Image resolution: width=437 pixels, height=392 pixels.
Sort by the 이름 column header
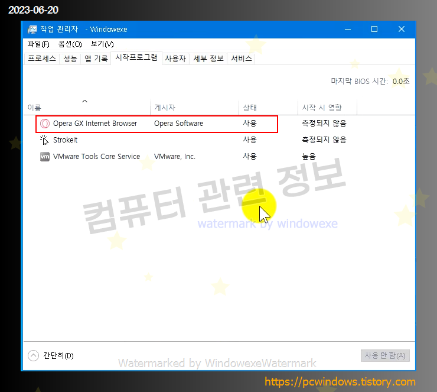(x=87, y=108)
